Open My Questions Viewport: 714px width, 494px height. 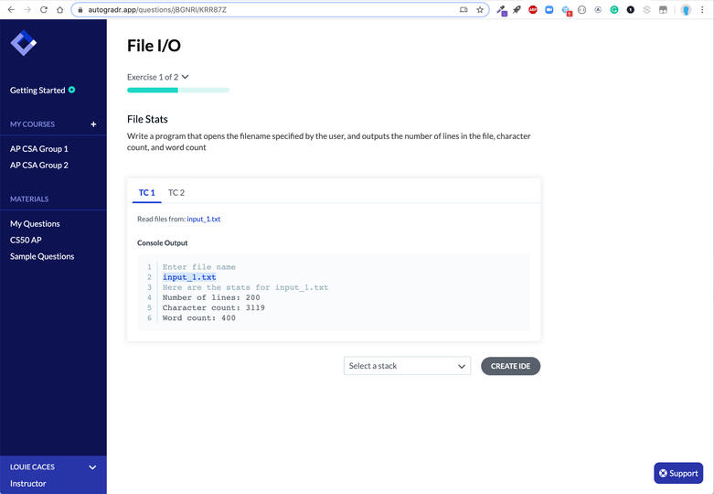(35, 224)
